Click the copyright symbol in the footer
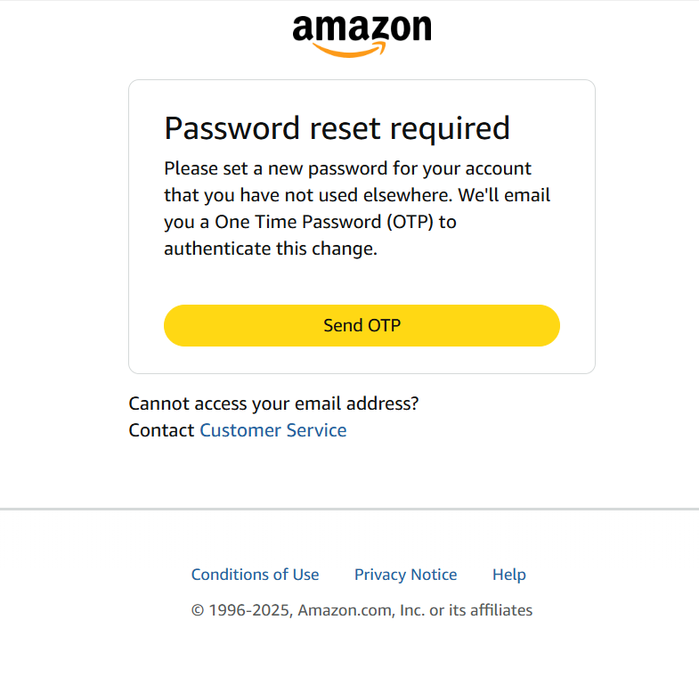Viewport: 699px width, 677px height. click(198, 611)
